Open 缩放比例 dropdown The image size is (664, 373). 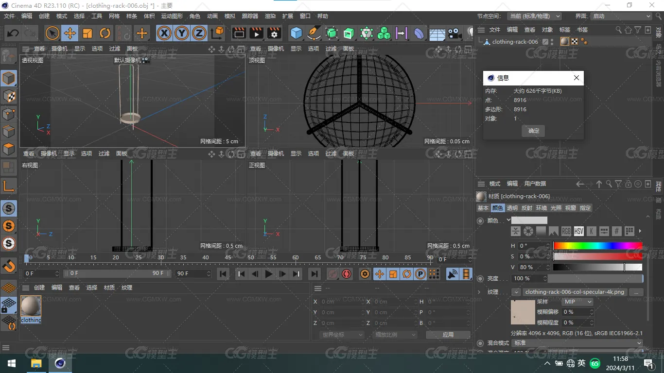click(396, 335)
